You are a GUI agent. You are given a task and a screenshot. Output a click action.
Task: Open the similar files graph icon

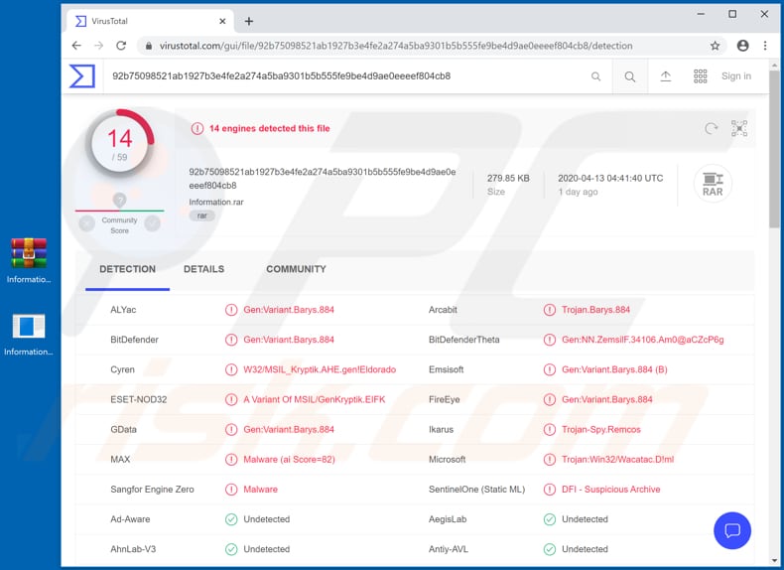[x=739, y=129]
